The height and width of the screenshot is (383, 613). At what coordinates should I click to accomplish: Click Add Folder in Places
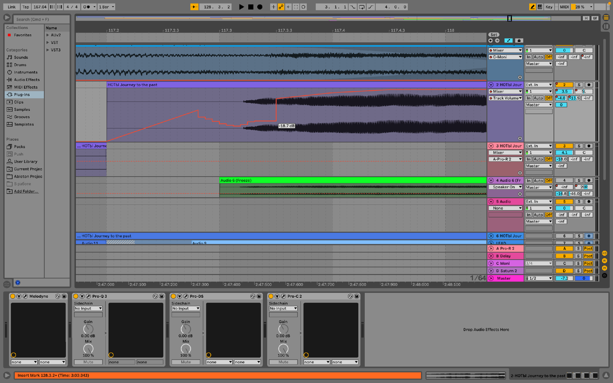click(26, 192)
